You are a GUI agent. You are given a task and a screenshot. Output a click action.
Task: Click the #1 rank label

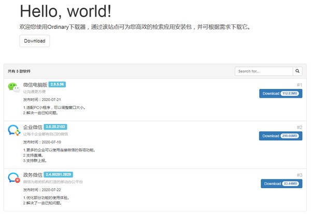tap(299, 85)
